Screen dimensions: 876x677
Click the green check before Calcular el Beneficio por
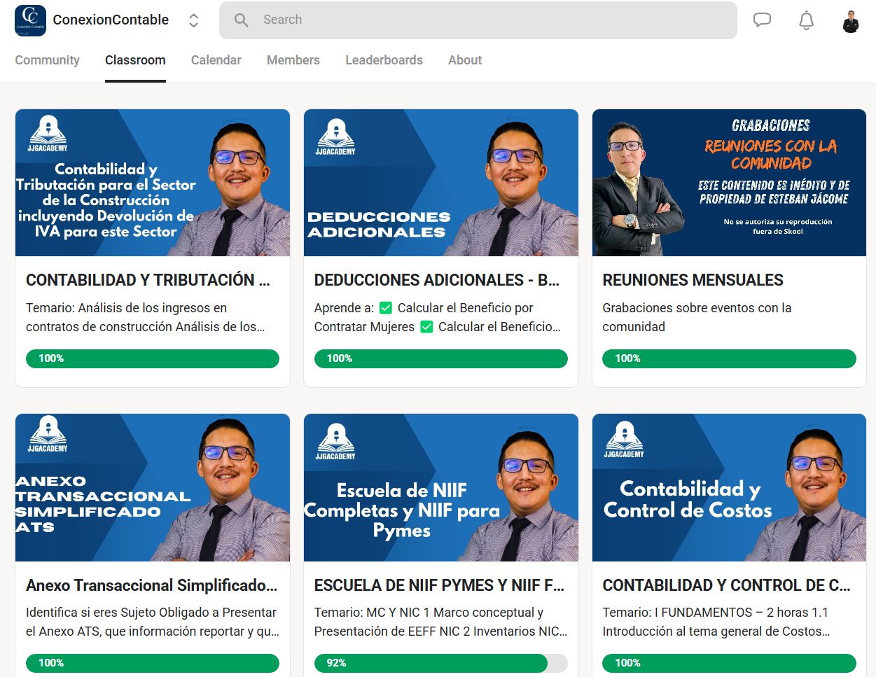click(386, 308)
